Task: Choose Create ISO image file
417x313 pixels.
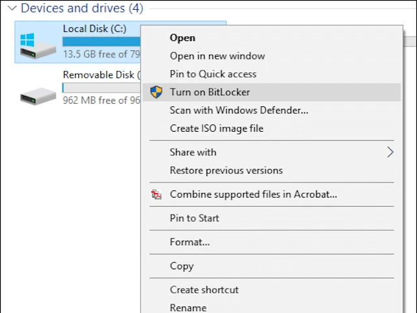Action: (216, 128)
